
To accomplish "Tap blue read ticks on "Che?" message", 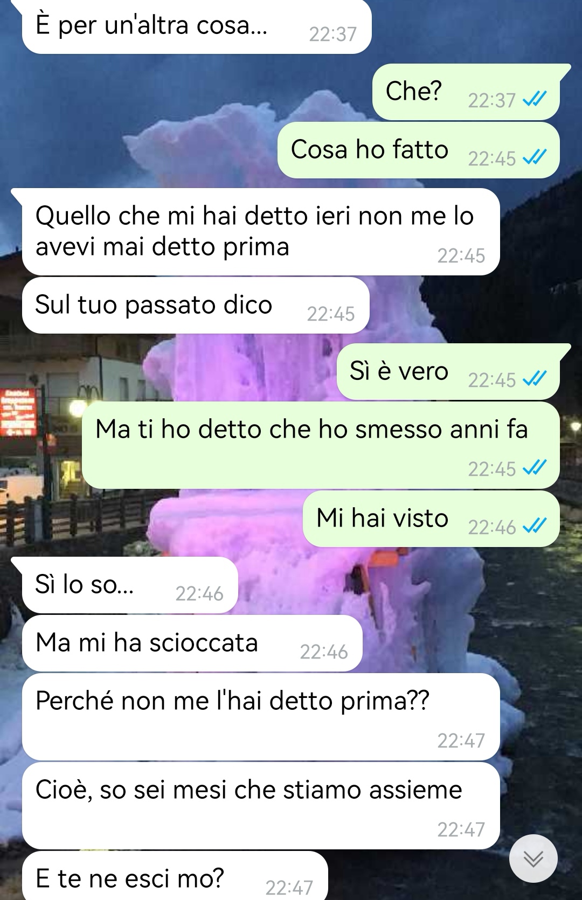I will click(535, 100).
